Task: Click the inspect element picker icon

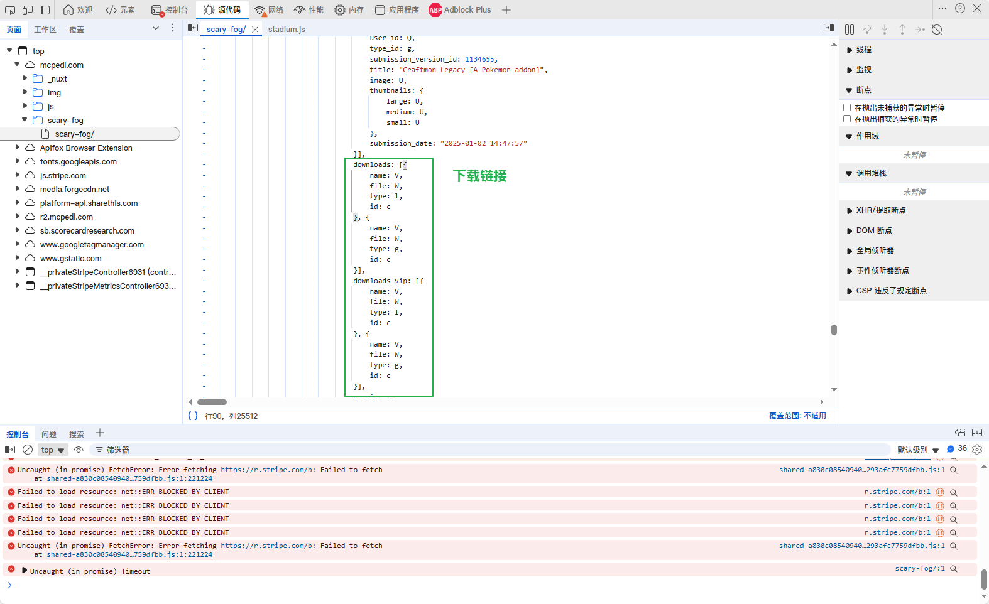Action: pos(10,10)
